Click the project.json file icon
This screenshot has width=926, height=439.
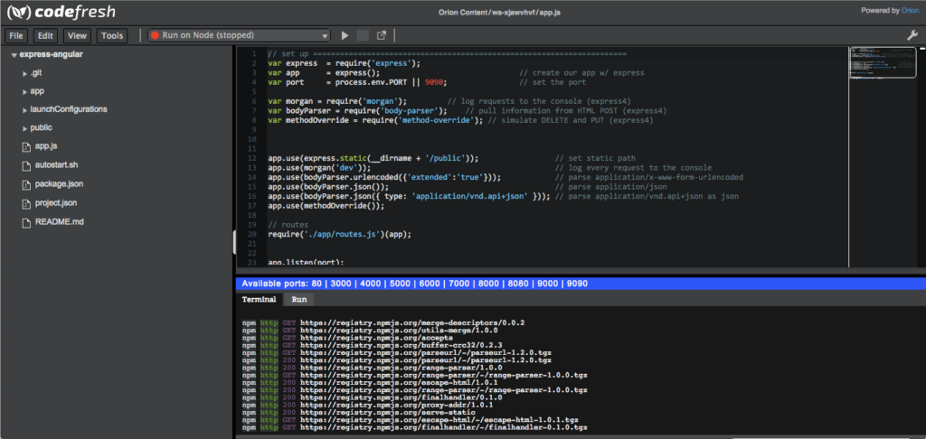coord(25,204)
